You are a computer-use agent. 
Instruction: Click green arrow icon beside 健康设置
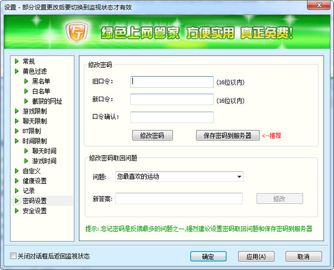[x=17, y=181]
